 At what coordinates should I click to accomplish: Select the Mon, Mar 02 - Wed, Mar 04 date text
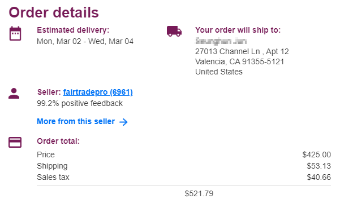point(85,41)
